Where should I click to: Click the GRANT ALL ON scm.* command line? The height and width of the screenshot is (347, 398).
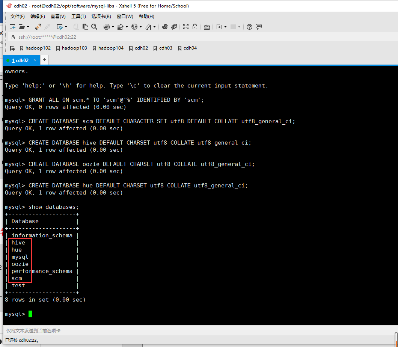pos(104,100)
